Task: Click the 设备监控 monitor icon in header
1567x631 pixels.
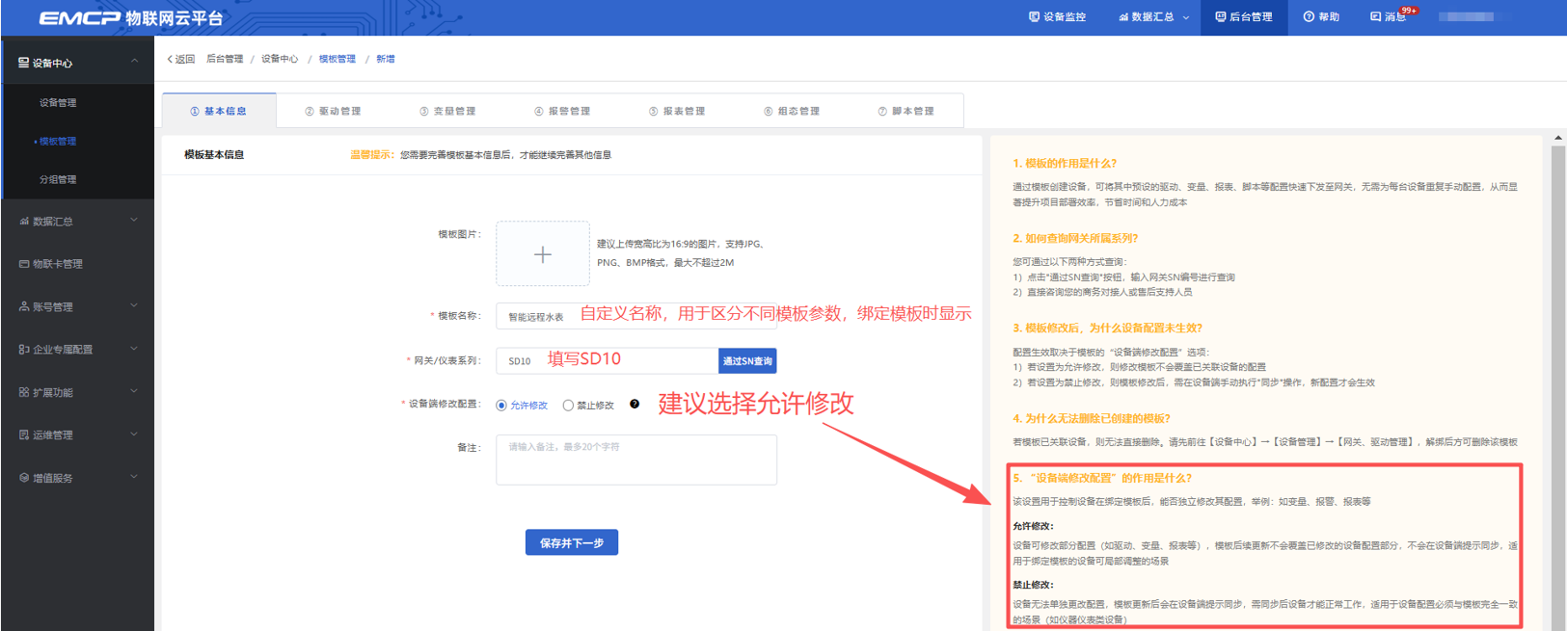Action: (1034, 16)
